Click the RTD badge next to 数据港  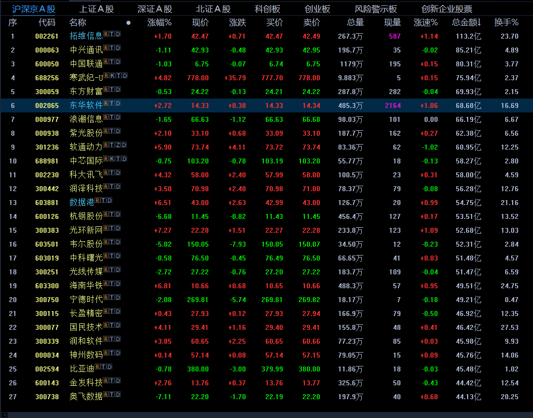click(103, 200)
